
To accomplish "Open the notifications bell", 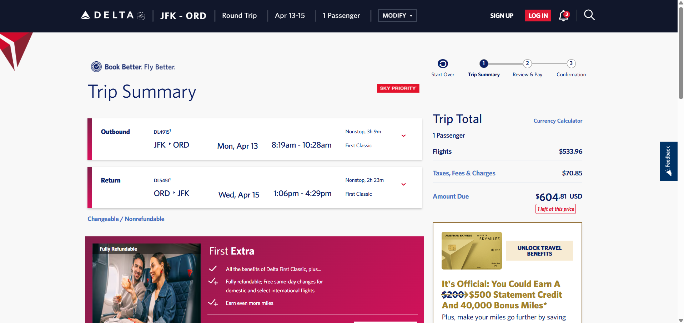I will point(563,16).
